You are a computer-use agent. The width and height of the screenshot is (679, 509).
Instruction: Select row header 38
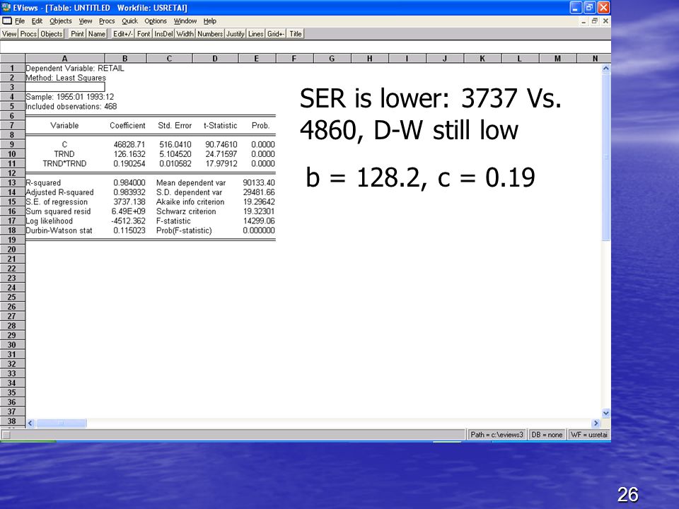tap(12, 421)
